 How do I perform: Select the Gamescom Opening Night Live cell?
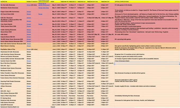click(13, 107)
